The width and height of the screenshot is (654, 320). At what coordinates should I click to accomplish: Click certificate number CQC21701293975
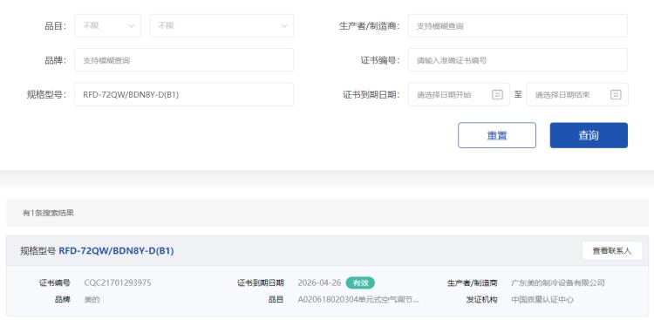click(x=118, y=283)
